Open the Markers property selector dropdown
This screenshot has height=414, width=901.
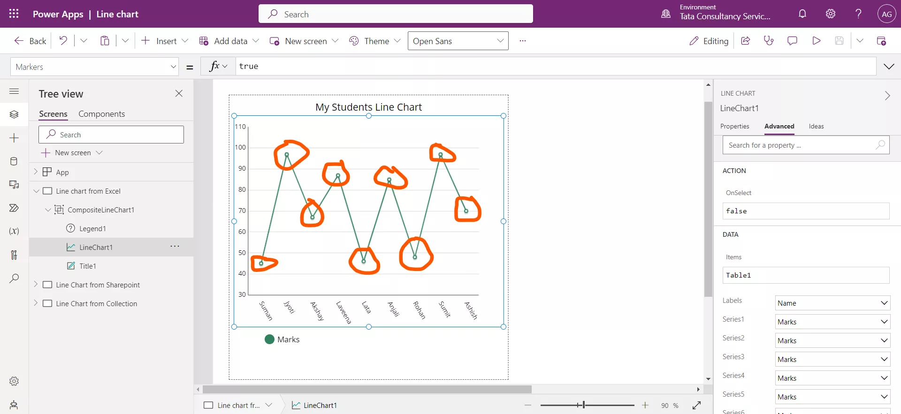[95, 67]
